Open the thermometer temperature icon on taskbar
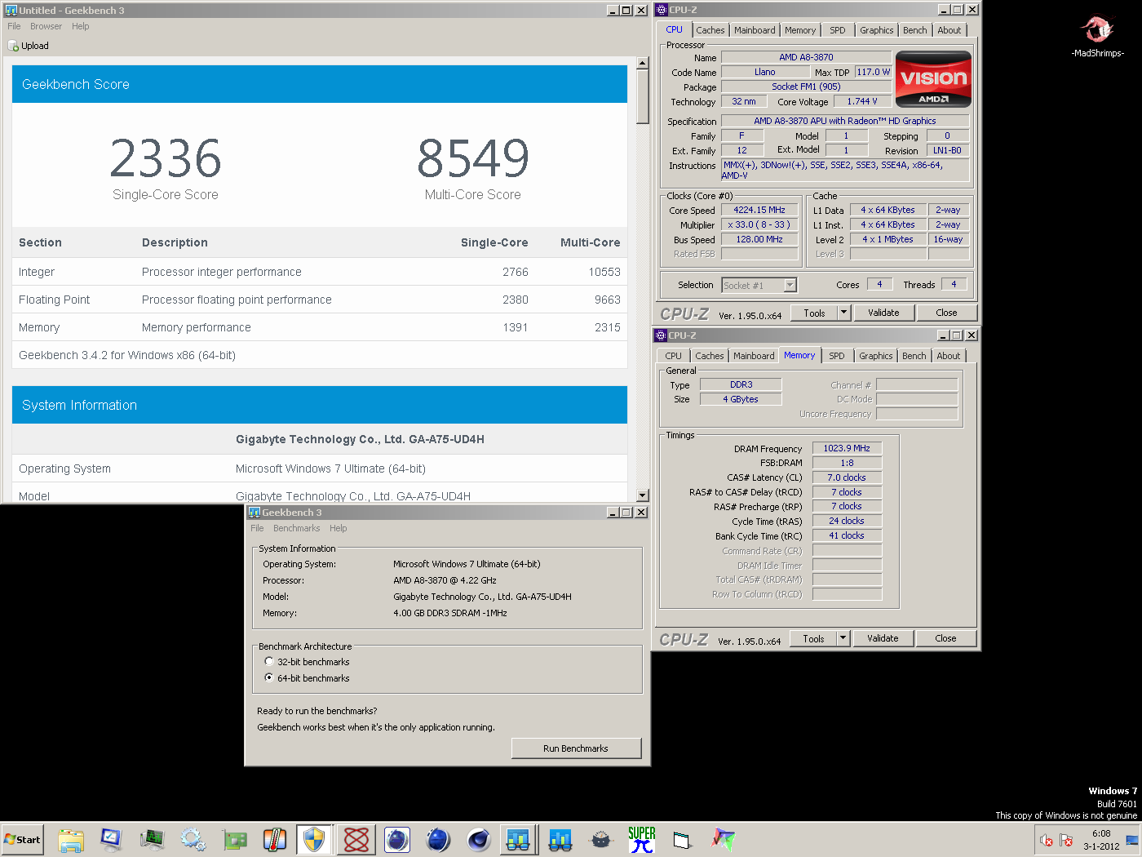The image size is (1142, 857). (275, 840)
